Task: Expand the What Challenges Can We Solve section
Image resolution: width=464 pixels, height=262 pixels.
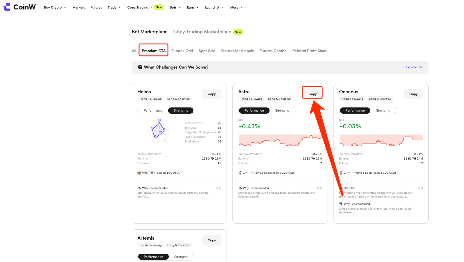Action: (x=414, y=67)
